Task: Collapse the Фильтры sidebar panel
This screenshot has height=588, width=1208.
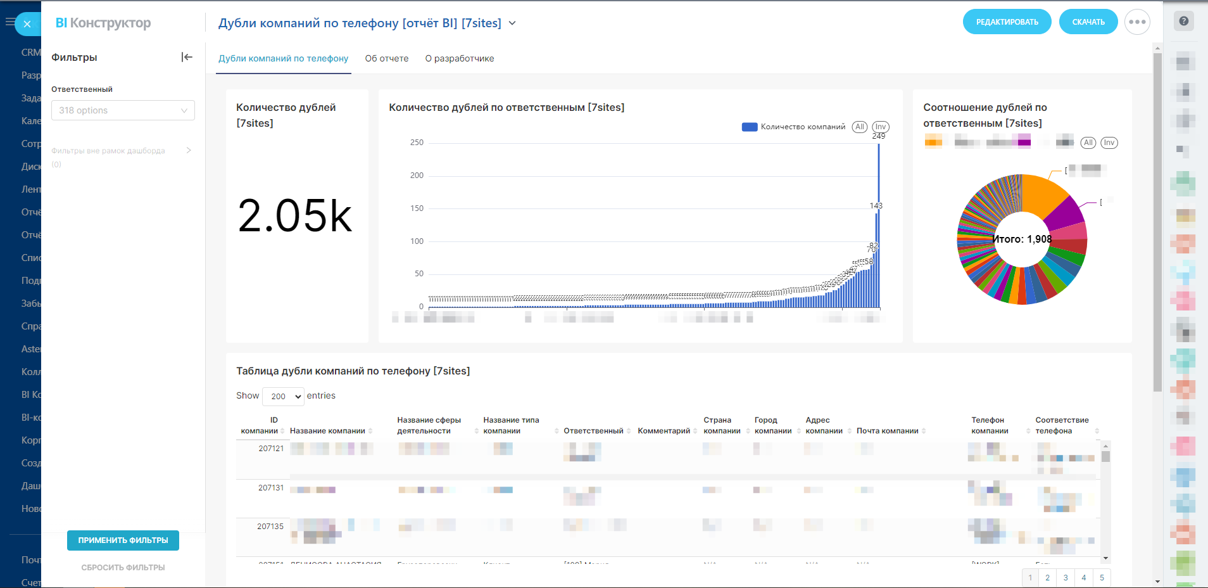Action: (187, 57)
